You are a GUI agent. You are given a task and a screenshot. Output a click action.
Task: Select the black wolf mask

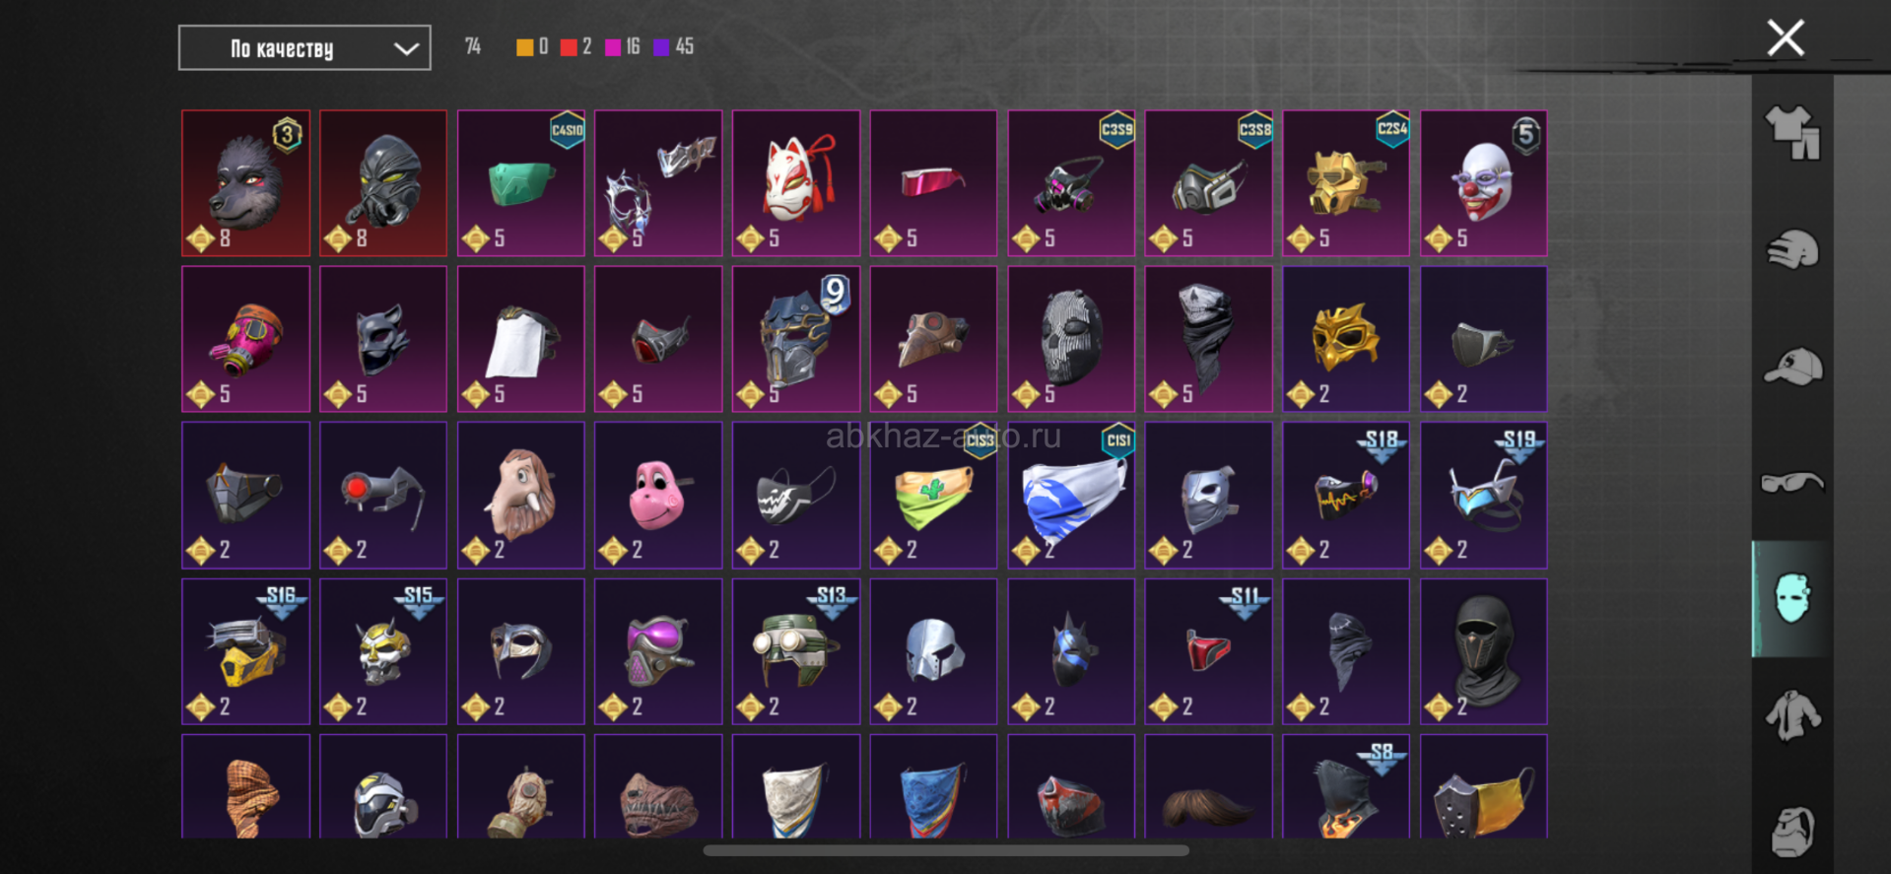click(245, 183)
